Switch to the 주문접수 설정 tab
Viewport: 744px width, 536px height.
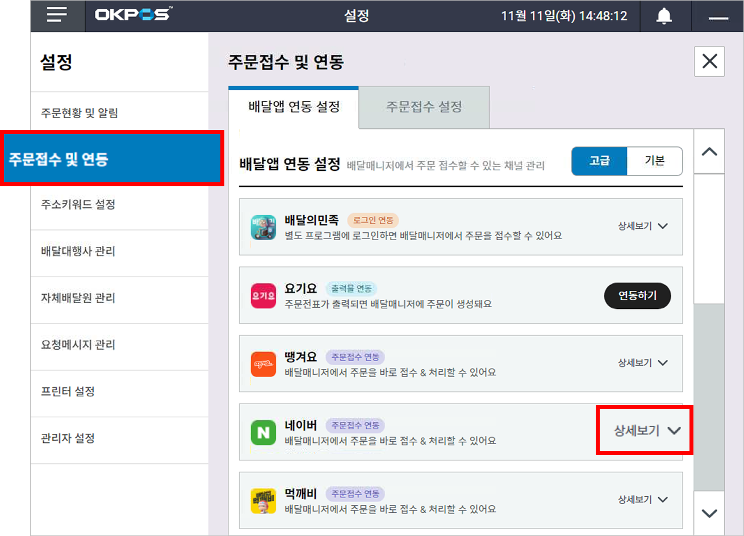[x=424, y=107]
